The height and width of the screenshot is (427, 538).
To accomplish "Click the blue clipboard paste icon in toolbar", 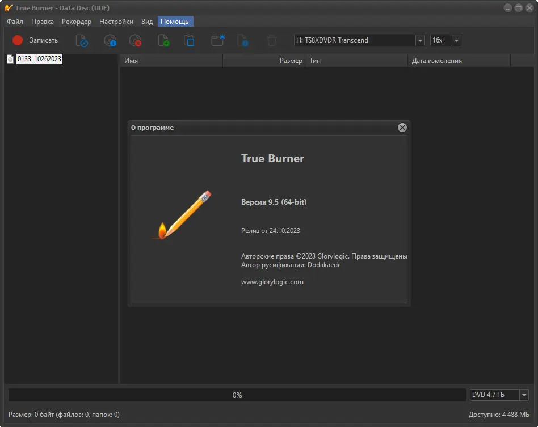I will point(189,40).
